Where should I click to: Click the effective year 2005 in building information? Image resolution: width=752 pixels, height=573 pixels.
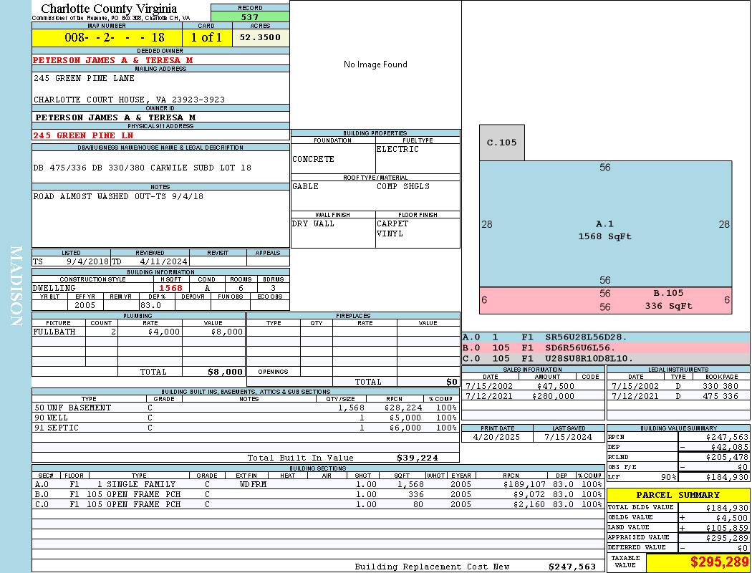[x=85, y=305]
